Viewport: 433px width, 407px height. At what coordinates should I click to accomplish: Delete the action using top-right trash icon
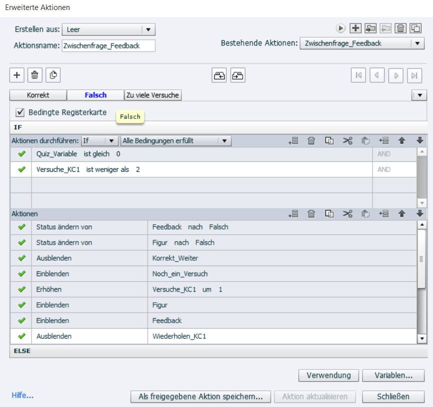401,28
